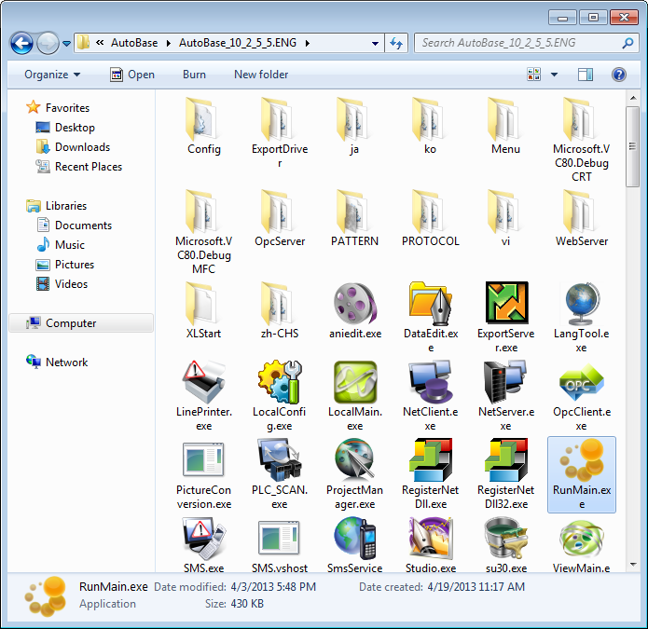Select the XLStart folder

204,310
